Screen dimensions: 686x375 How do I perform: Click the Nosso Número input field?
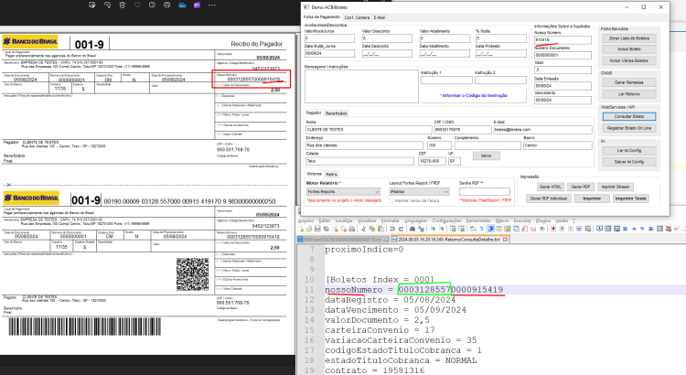[563, 40]
